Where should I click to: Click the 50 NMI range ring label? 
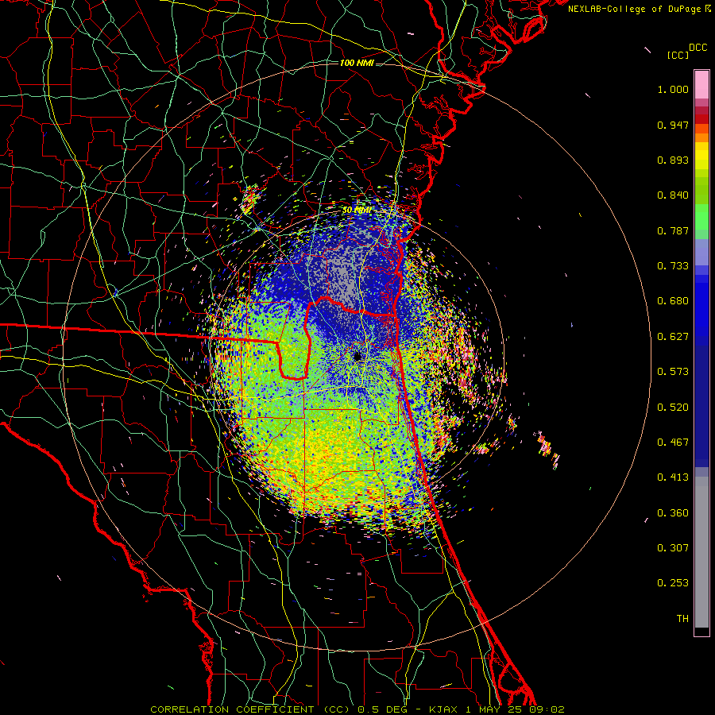tap(357, 210)
